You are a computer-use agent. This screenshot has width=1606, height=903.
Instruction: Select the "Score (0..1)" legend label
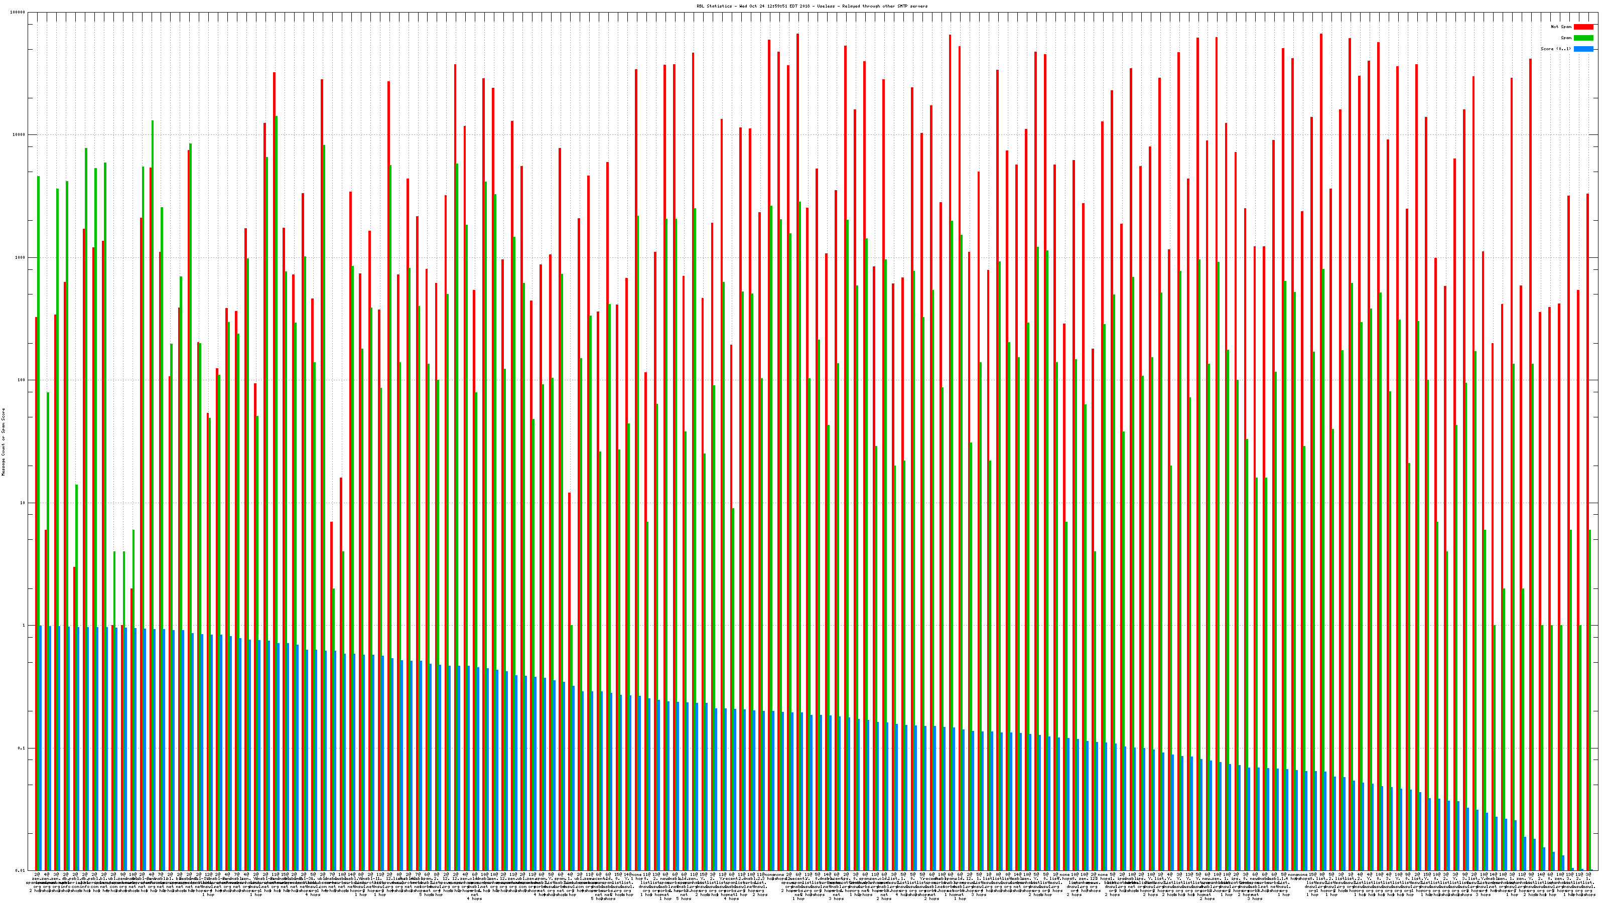tap(1555, 49)
